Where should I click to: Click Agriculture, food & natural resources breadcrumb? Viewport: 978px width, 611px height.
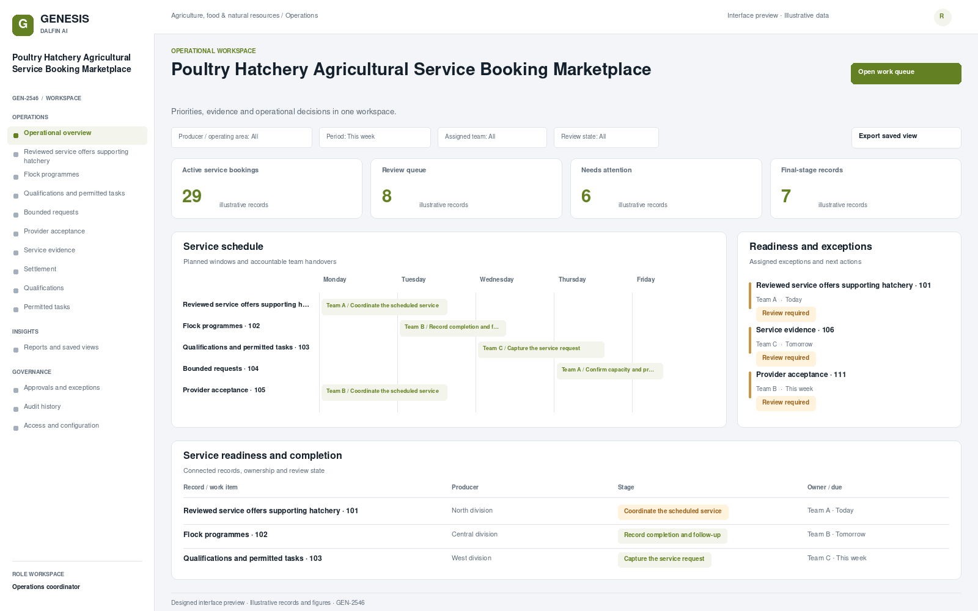point(225,16)
